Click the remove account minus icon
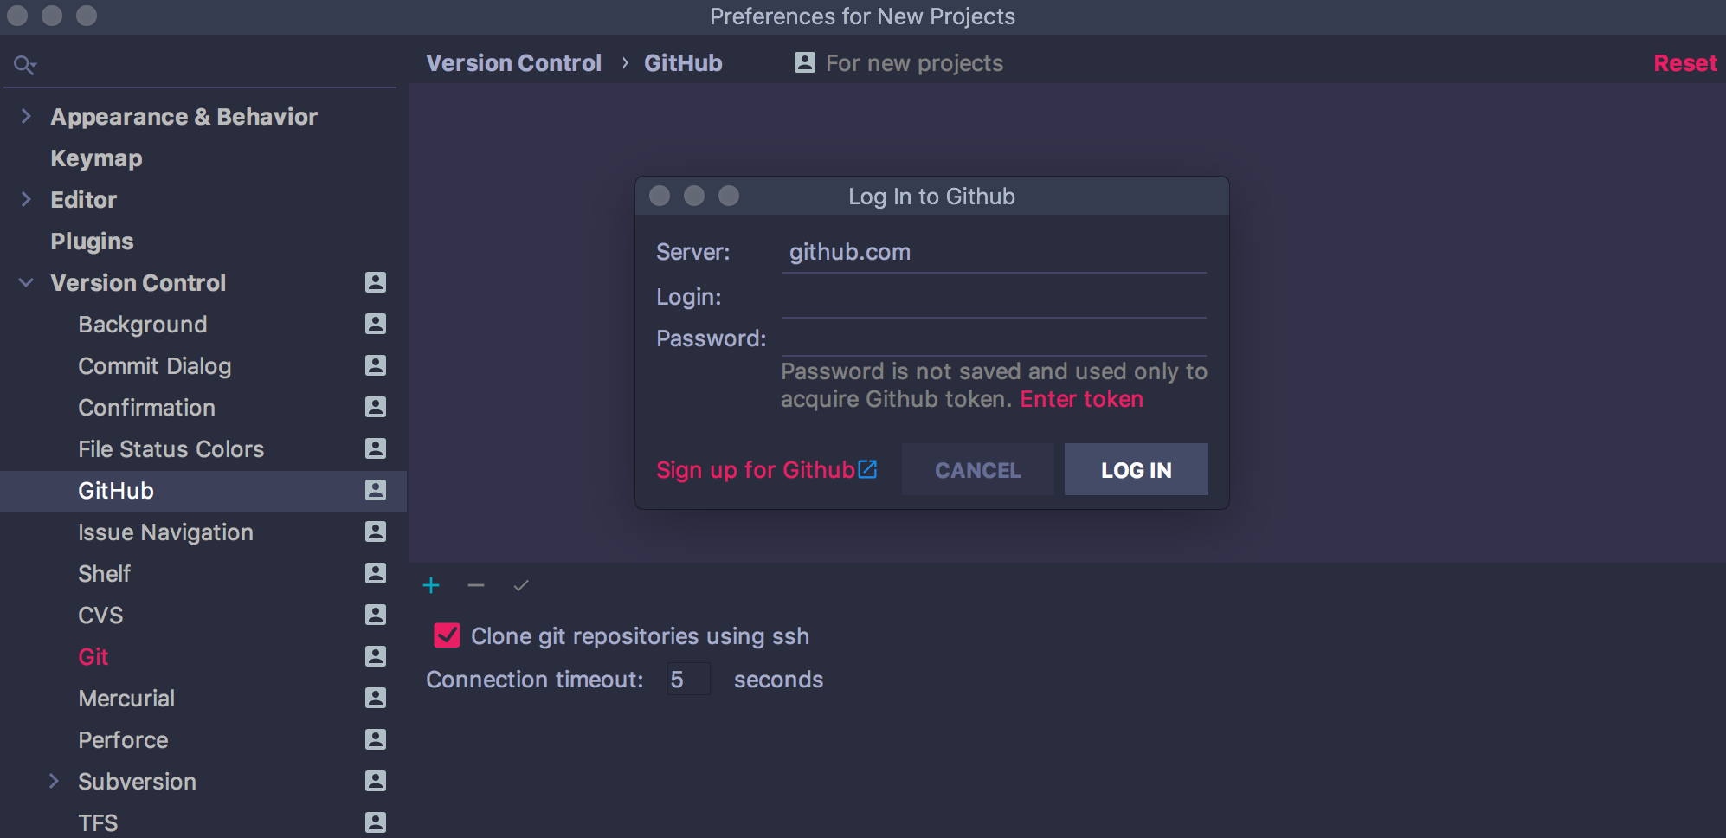 coord(476,586)
